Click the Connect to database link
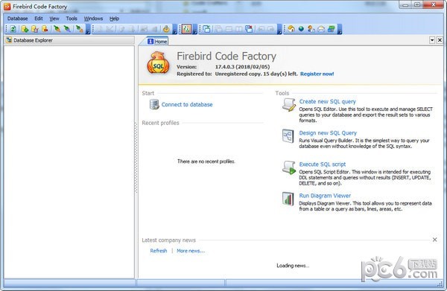 [x=187, y=104]
